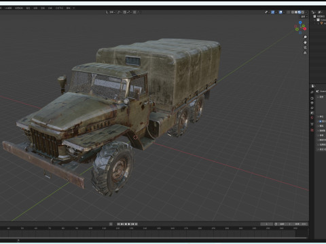The image size is (326, 244).
Task: Toggle camera view button in viewport
Action: (305, 47)
